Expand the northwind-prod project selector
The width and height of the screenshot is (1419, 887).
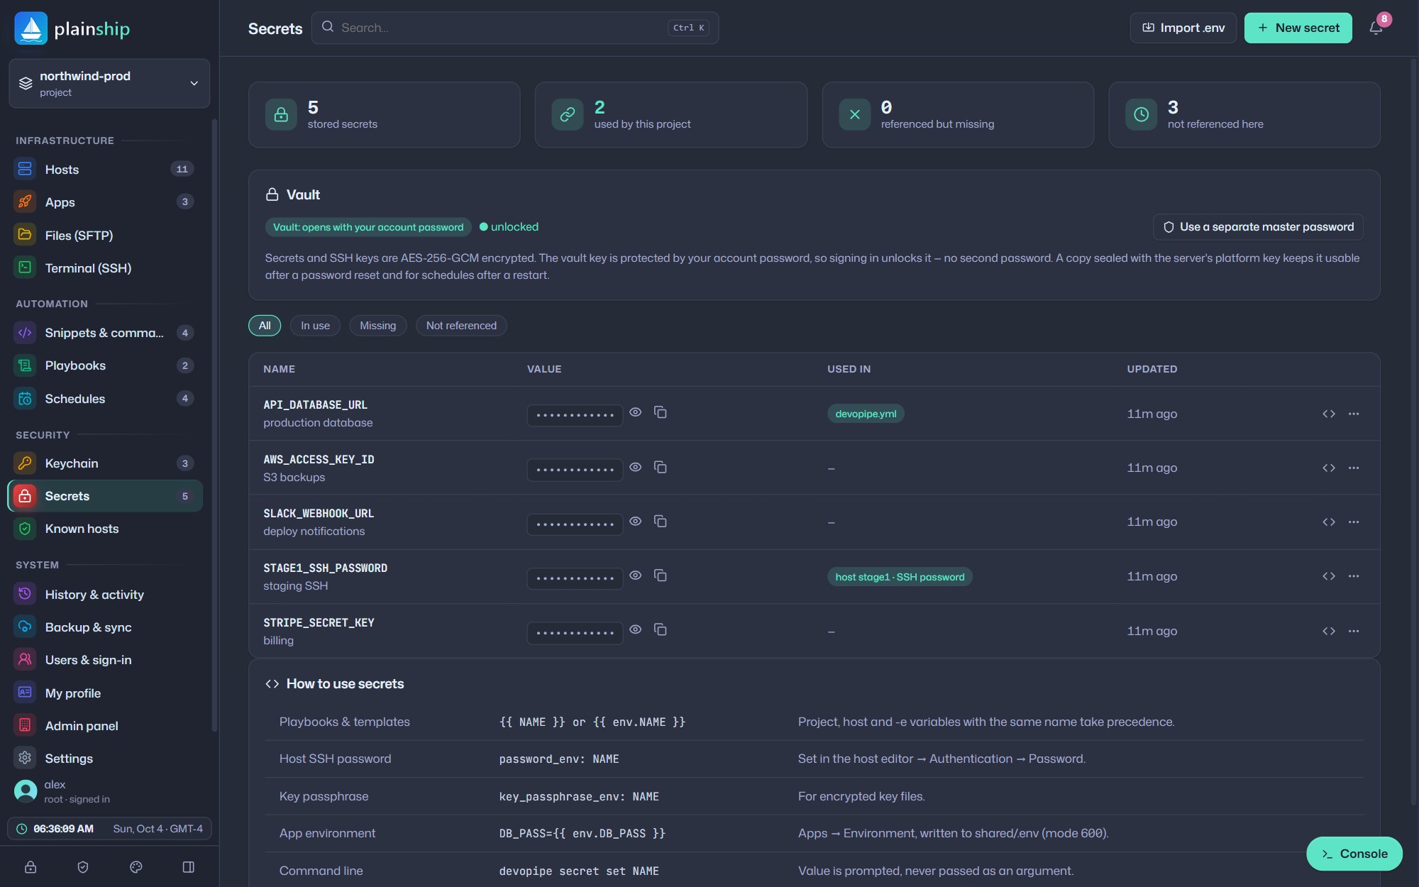tap(109, 84)
